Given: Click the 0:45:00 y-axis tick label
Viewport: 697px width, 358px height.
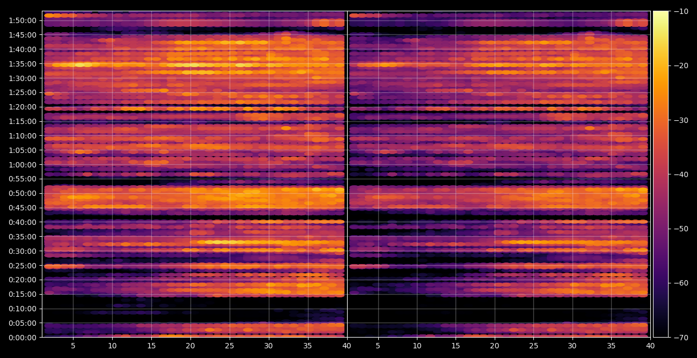Looking at the screenshot, I should 23,208.
